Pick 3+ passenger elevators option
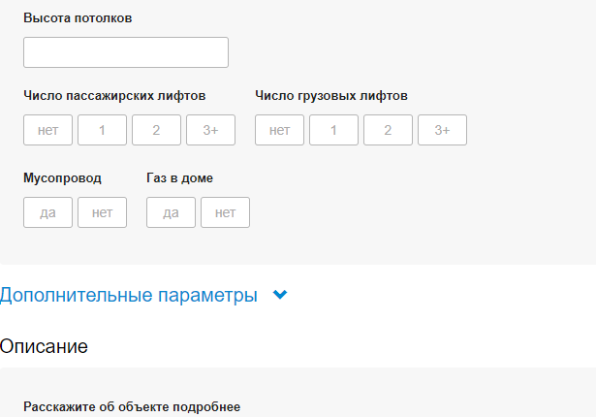 point(210,130)
